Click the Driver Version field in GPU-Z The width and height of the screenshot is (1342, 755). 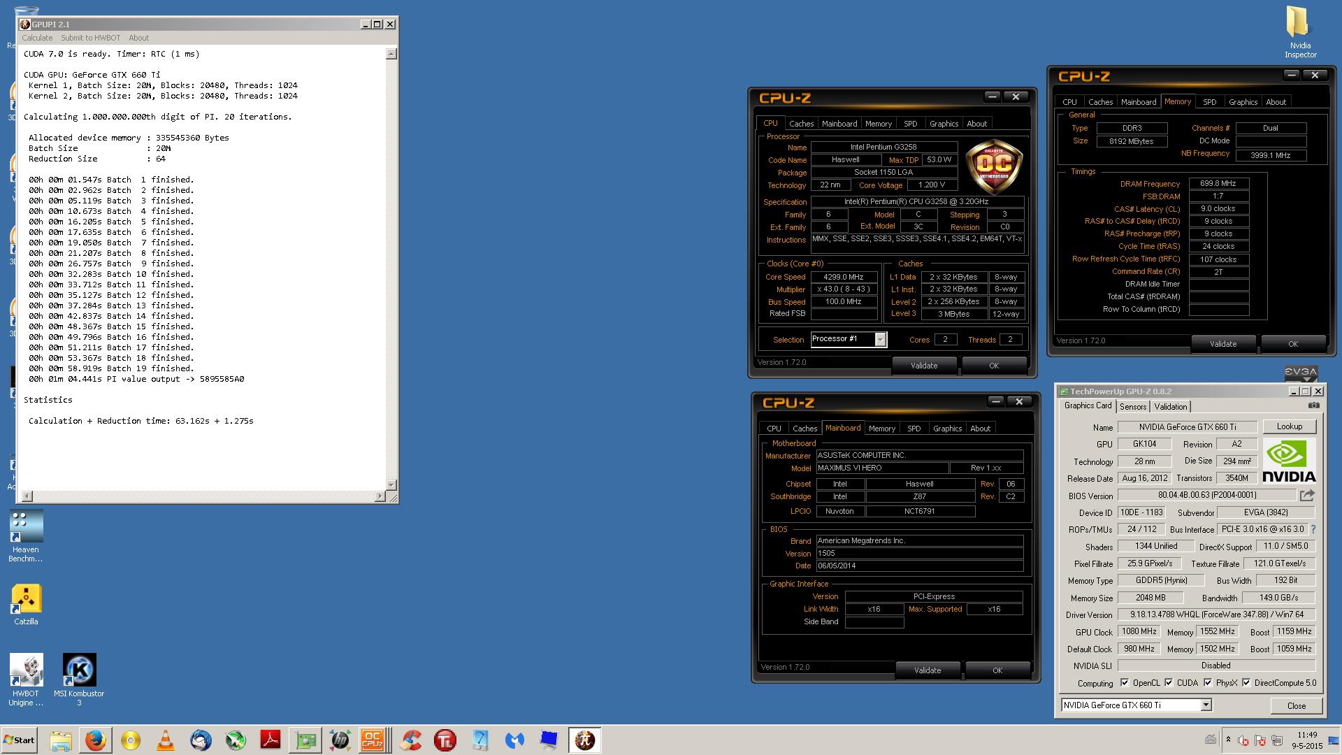(1216, 615)
